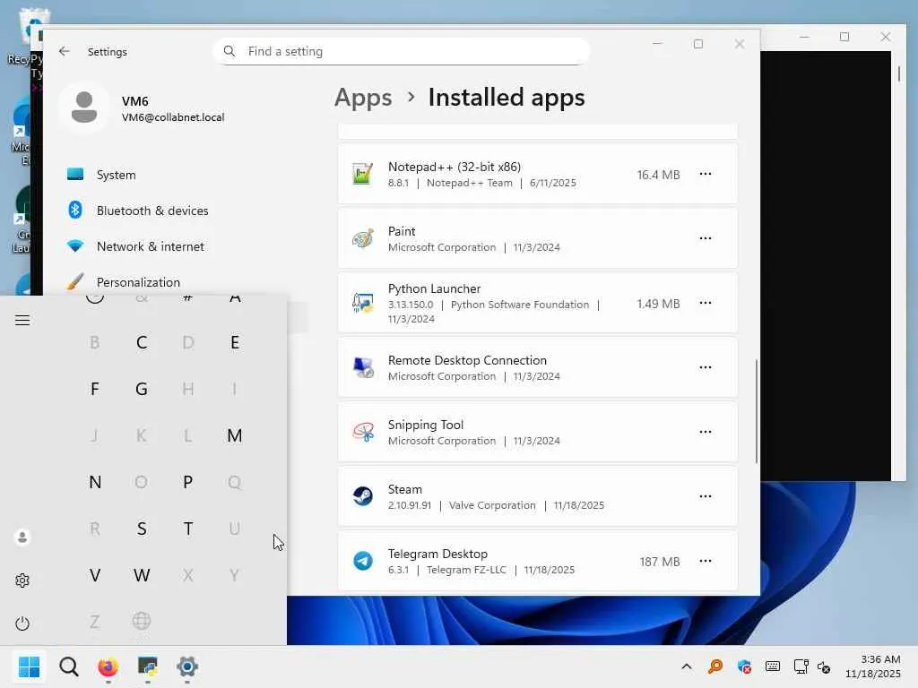Click the search magnifier icon in Settings

pyautogui.click(x=229, y=51)
